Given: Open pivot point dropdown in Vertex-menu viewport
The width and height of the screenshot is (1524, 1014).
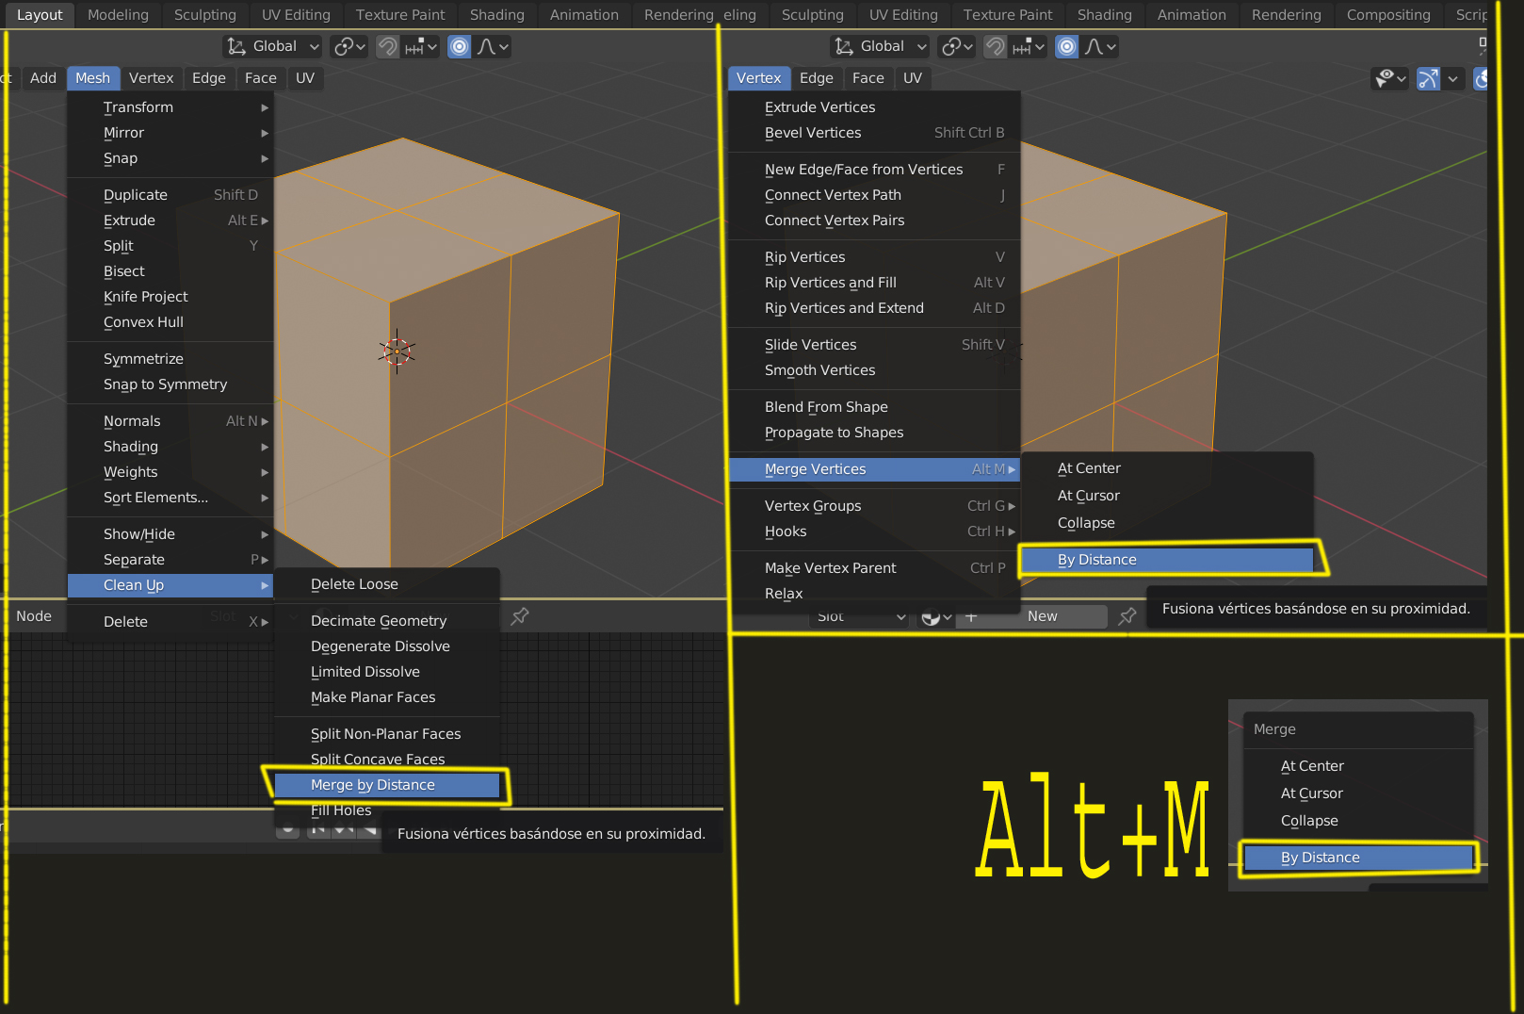Looking at the screenshot, I should [957, 46].
